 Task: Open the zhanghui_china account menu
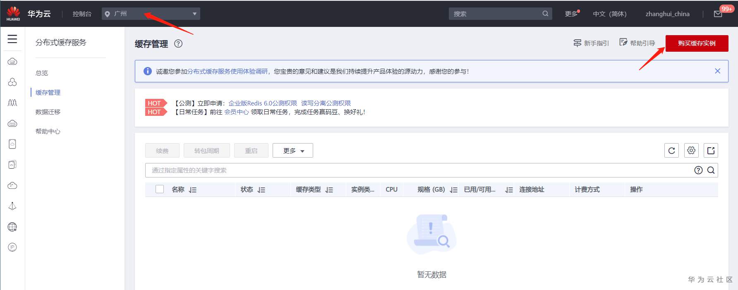(x=667, y=14)
